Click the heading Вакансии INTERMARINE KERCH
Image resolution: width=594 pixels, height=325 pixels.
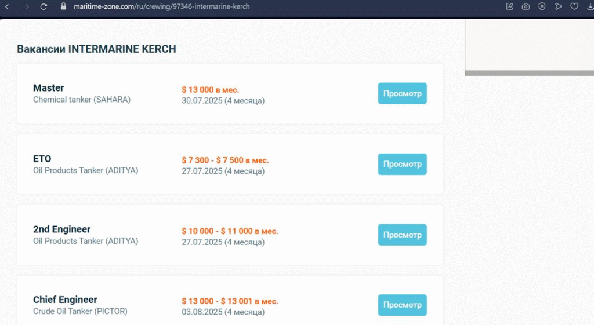(x=97, y=49)
